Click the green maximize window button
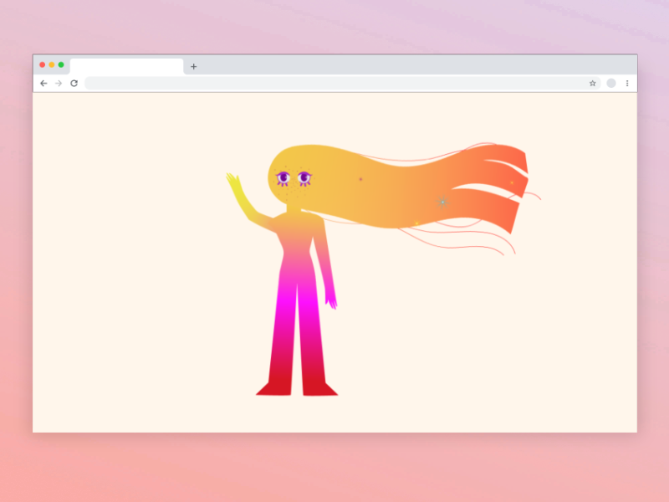This screenshot has width=669, height=502. point(61,64)
